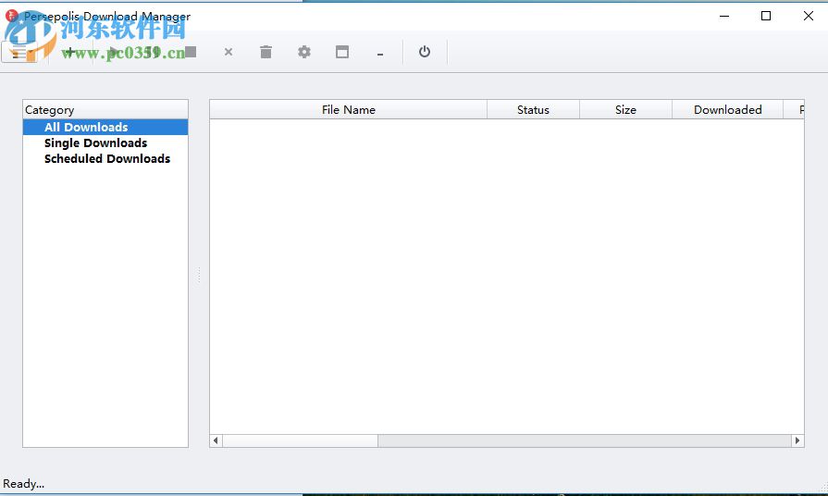This screenshot has width=828, height=496.
Task: Click the power exit icon
Action: tap(425, 52)
